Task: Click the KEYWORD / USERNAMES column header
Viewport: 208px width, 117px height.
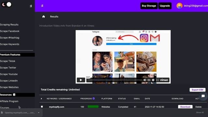Action: coord(59,99)
